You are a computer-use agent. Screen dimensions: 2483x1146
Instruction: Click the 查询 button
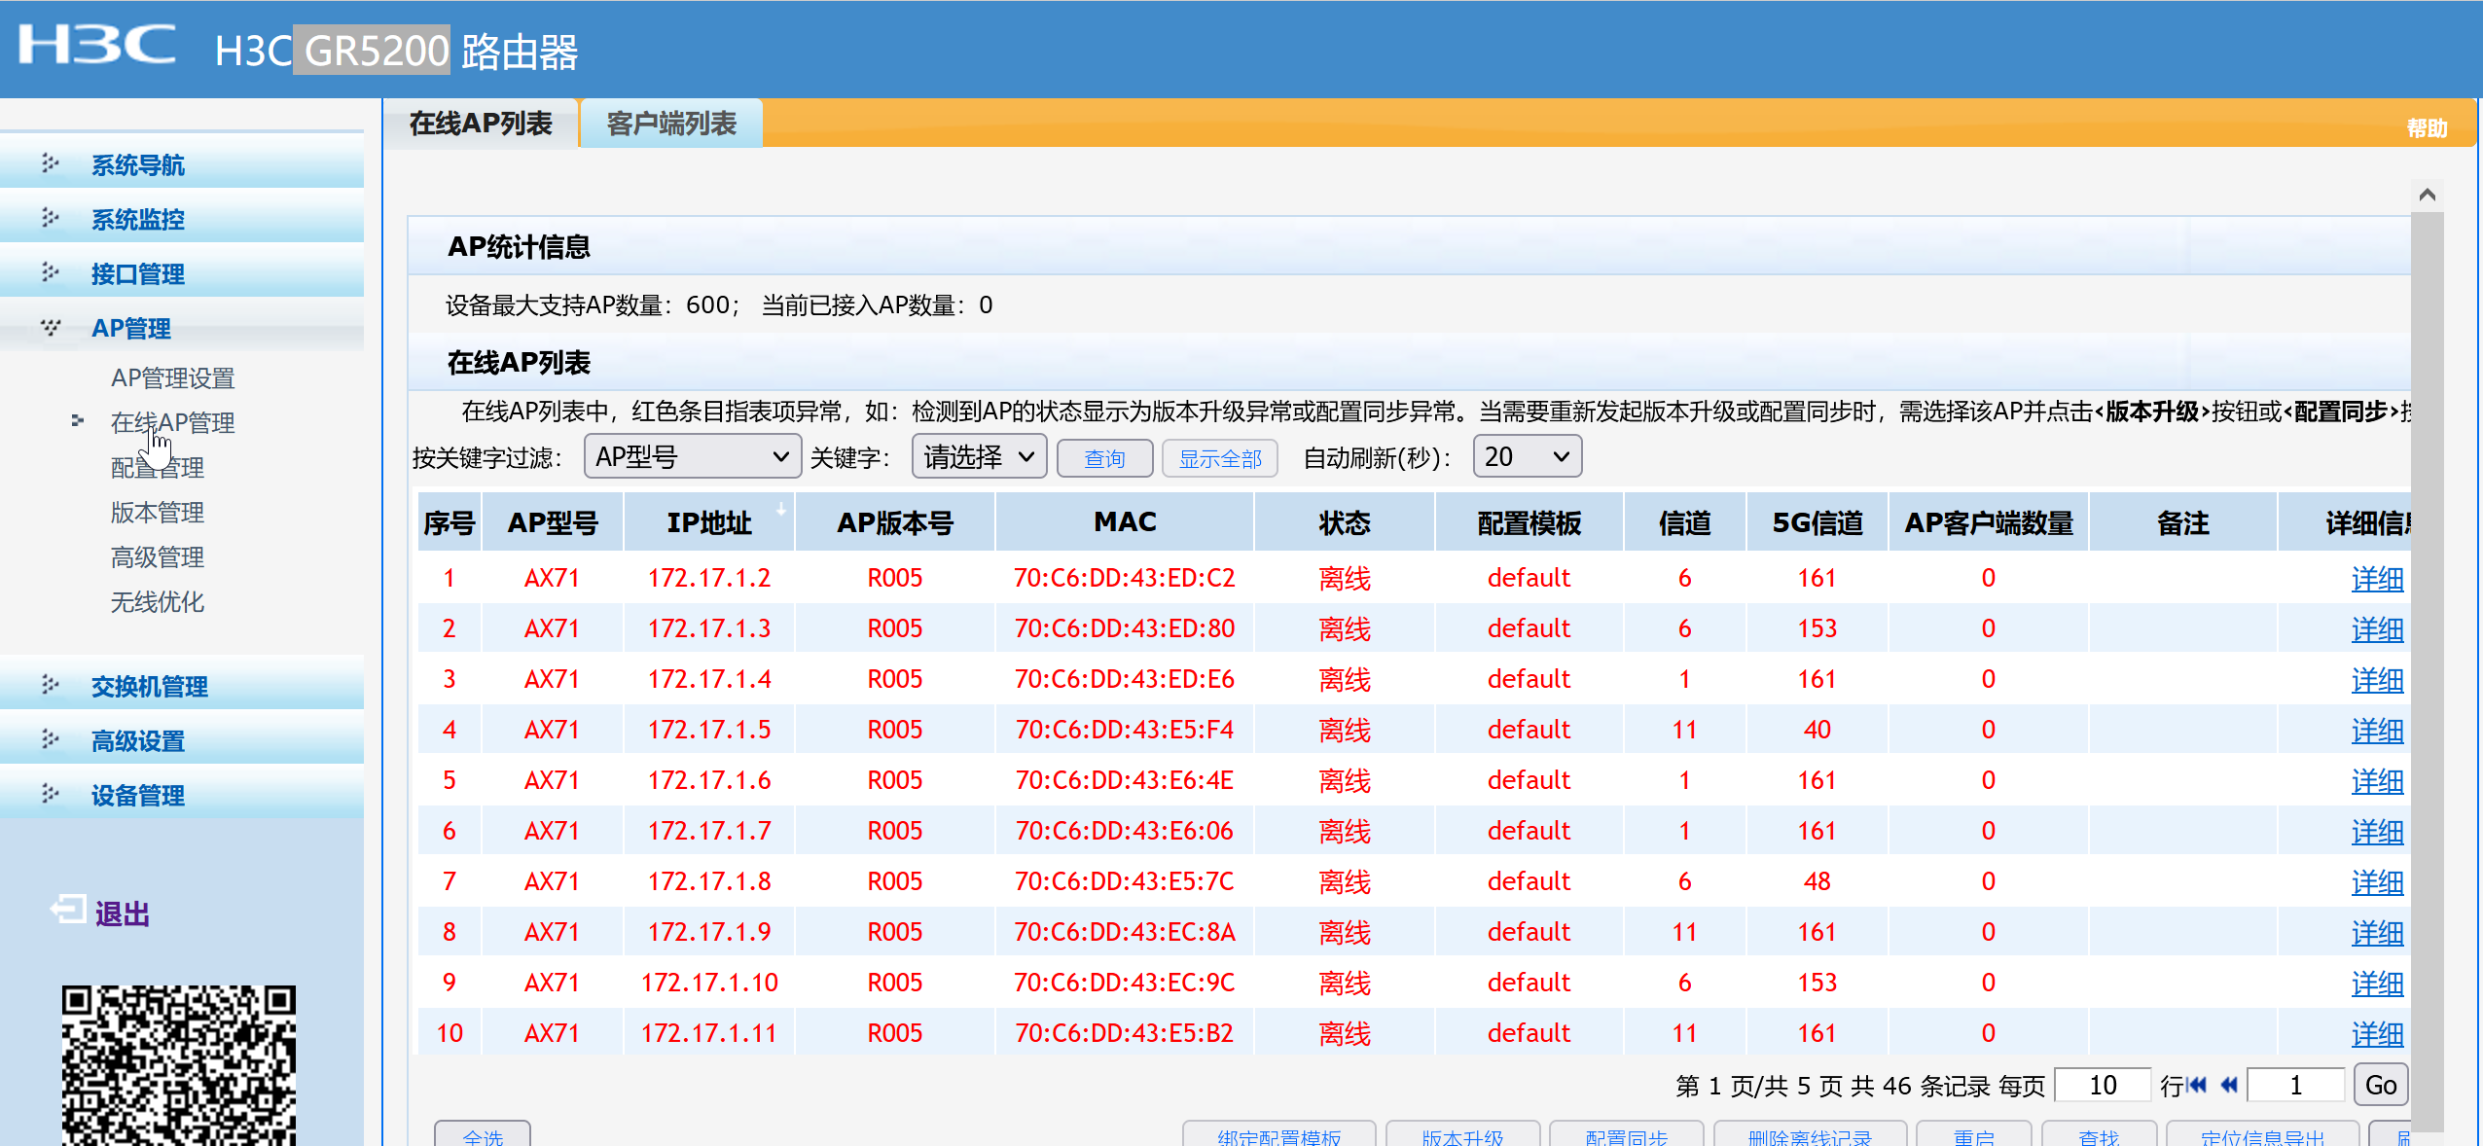(1104, 459)
